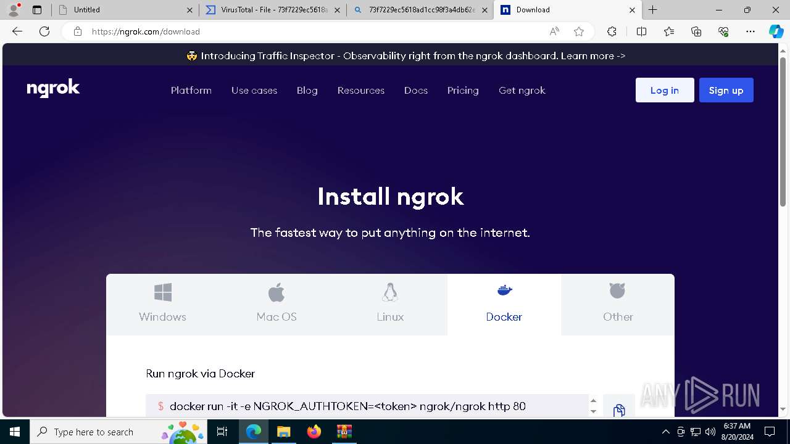Open File Explorer from taskbar
The width and height of the screenshot is (790, 444).
[283, 432]
